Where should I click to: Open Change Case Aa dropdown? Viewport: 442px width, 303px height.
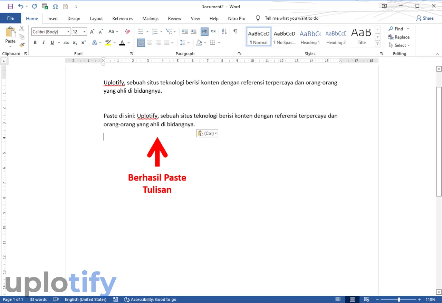pyautogui.click(x=113, y=31)
